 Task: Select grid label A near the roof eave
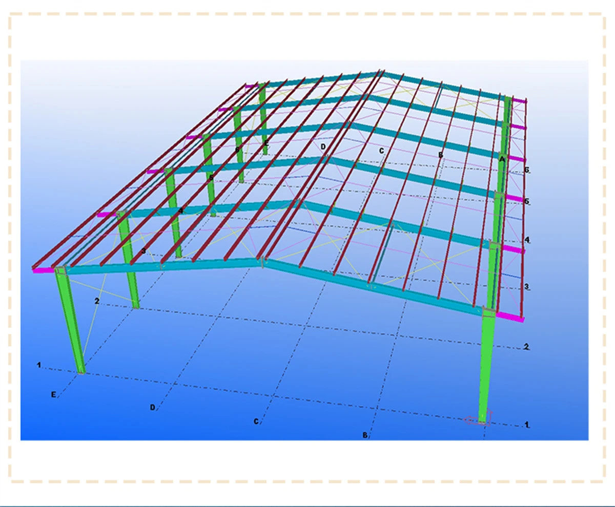click(502, 160)
